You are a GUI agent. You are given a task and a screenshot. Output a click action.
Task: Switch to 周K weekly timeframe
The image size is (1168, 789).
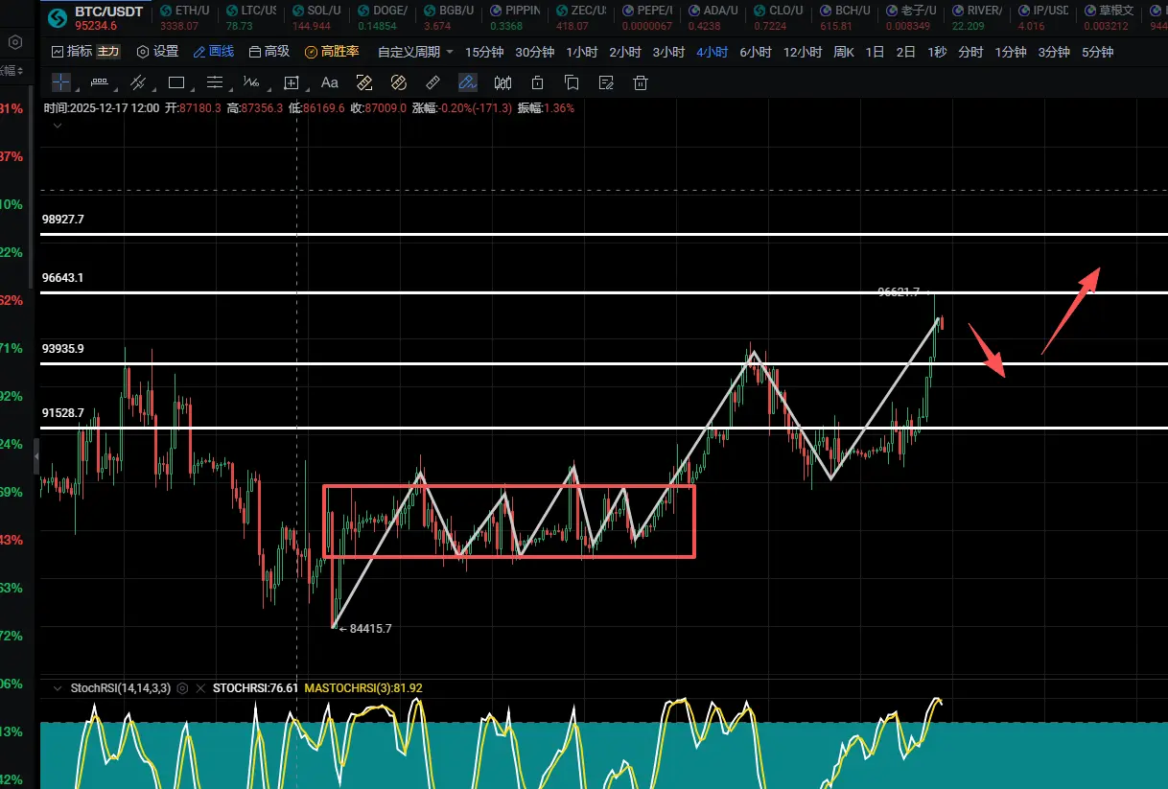coord(844,52)
